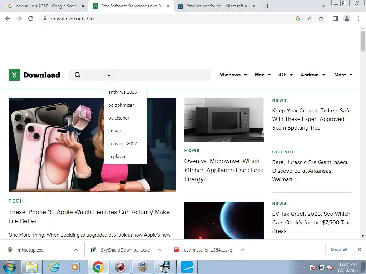Open the Chrome profile avatar menu
This screenshot has height=274, width=366.
click(x=347, y=19)
